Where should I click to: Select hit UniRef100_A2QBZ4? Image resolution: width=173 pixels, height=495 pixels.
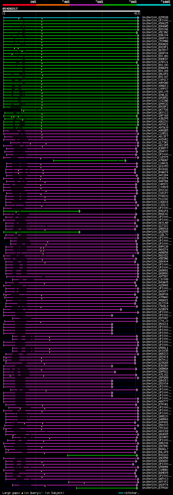click(x=155, y=309)
